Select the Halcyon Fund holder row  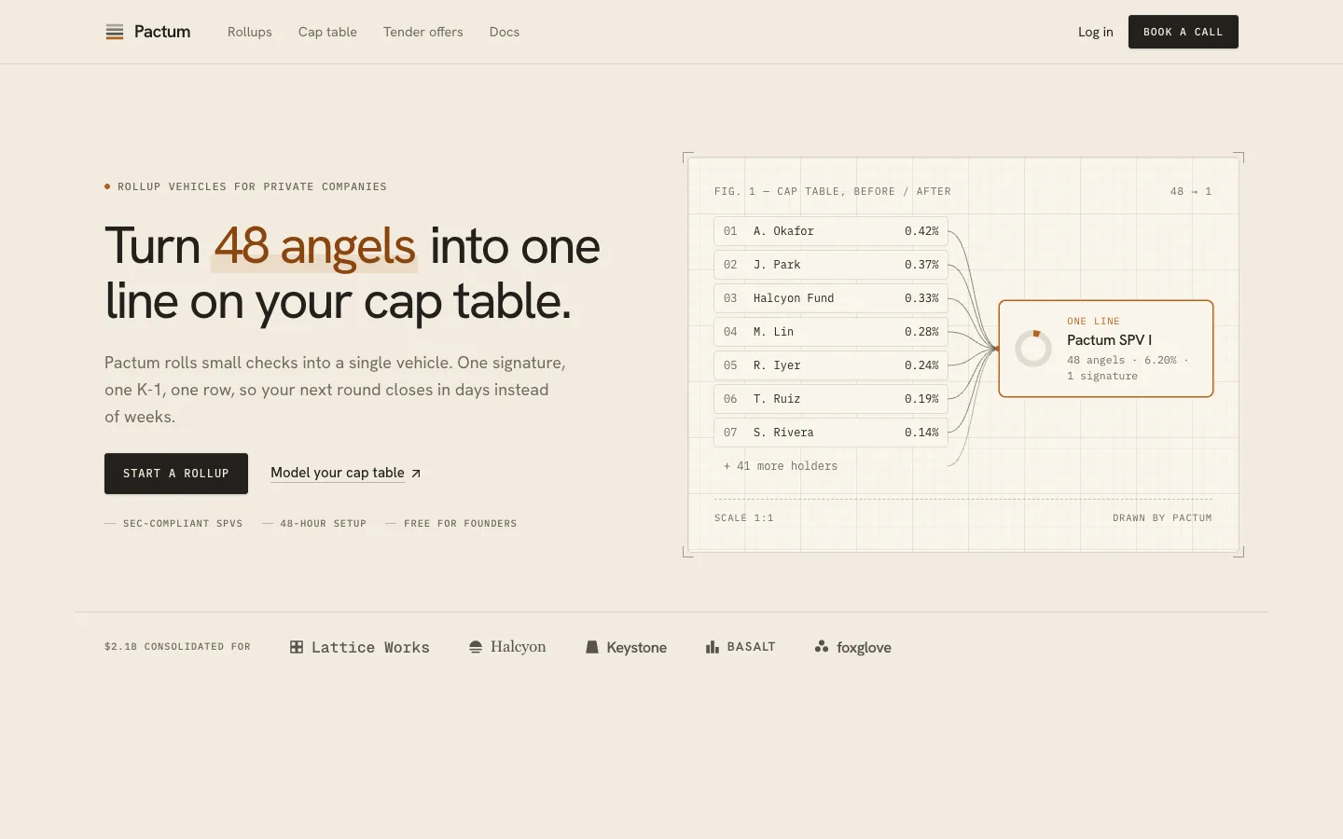point(831,298)
